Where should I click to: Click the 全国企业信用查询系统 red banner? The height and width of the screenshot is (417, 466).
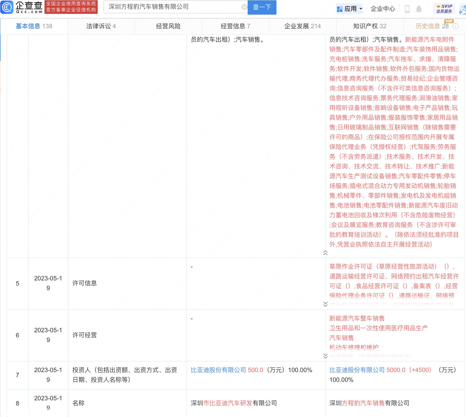pos(71,7)
